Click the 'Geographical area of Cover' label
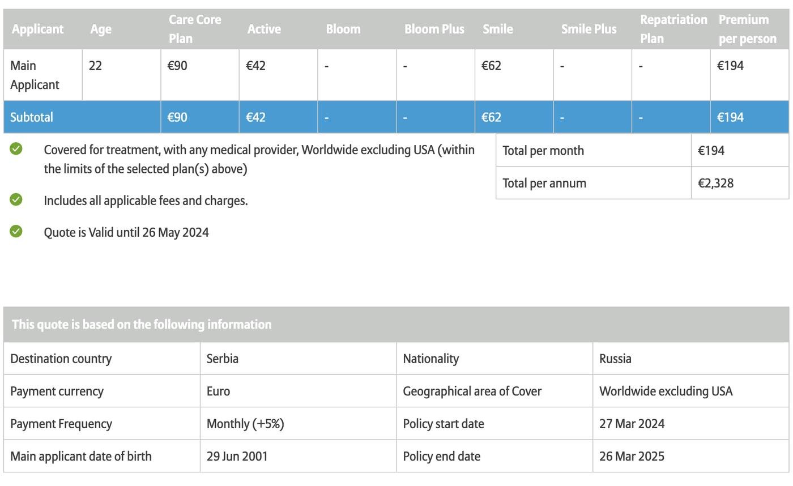 click(472, 391)
